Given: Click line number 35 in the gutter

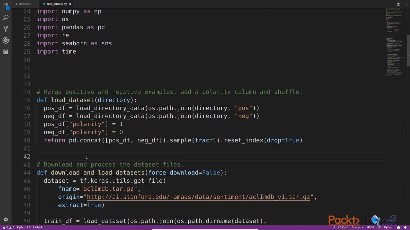Looking at the screenshot, I should tap(27, 100).
